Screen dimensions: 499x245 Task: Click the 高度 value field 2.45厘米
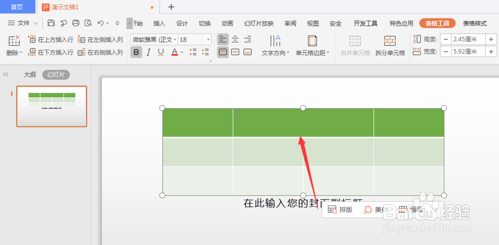468,39
